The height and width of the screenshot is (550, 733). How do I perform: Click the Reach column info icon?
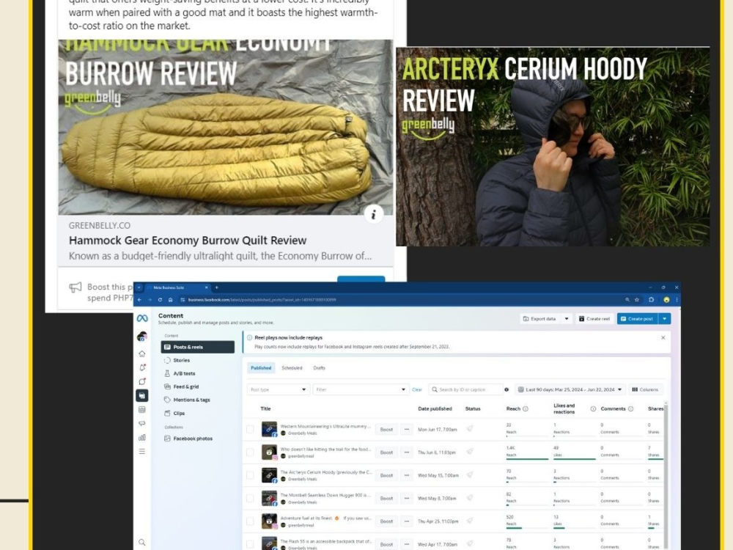coord(526,408)
